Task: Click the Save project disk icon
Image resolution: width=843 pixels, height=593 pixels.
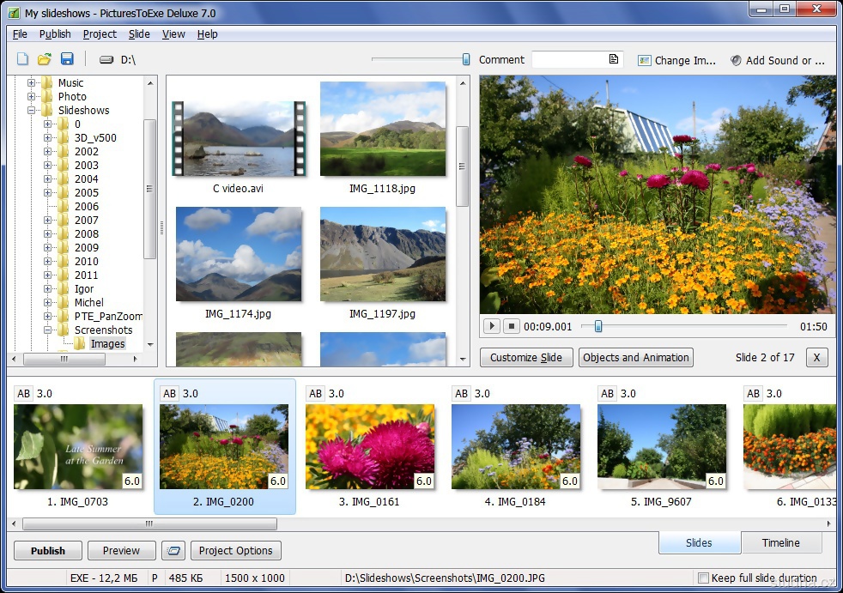Action: coord(67,59)
